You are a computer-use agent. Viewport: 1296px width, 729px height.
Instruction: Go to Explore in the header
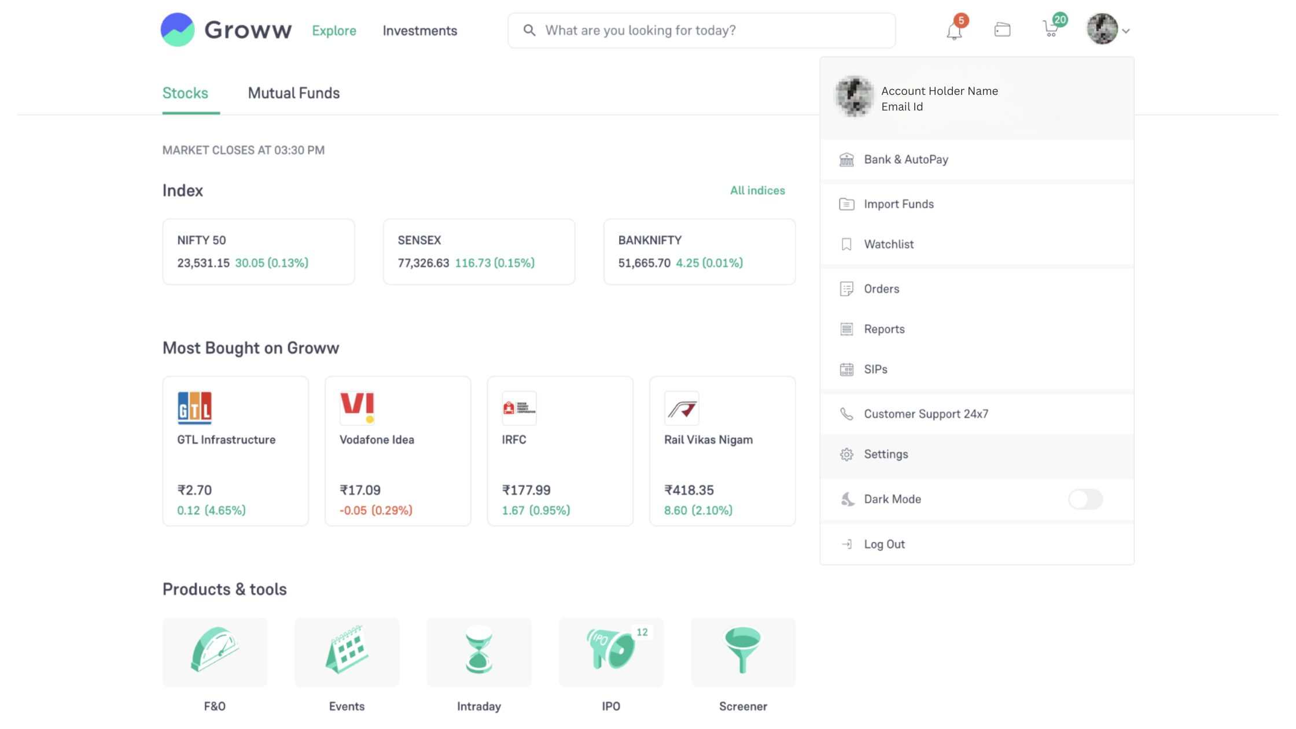tap(334, 31)
